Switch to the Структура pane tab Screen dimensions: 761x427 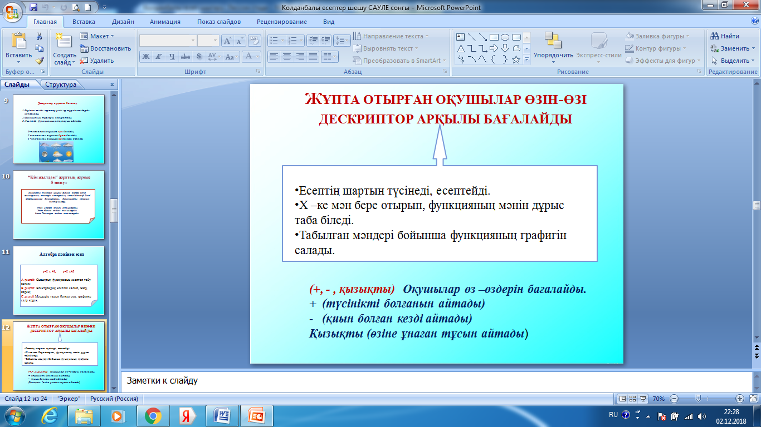point(61,85)
